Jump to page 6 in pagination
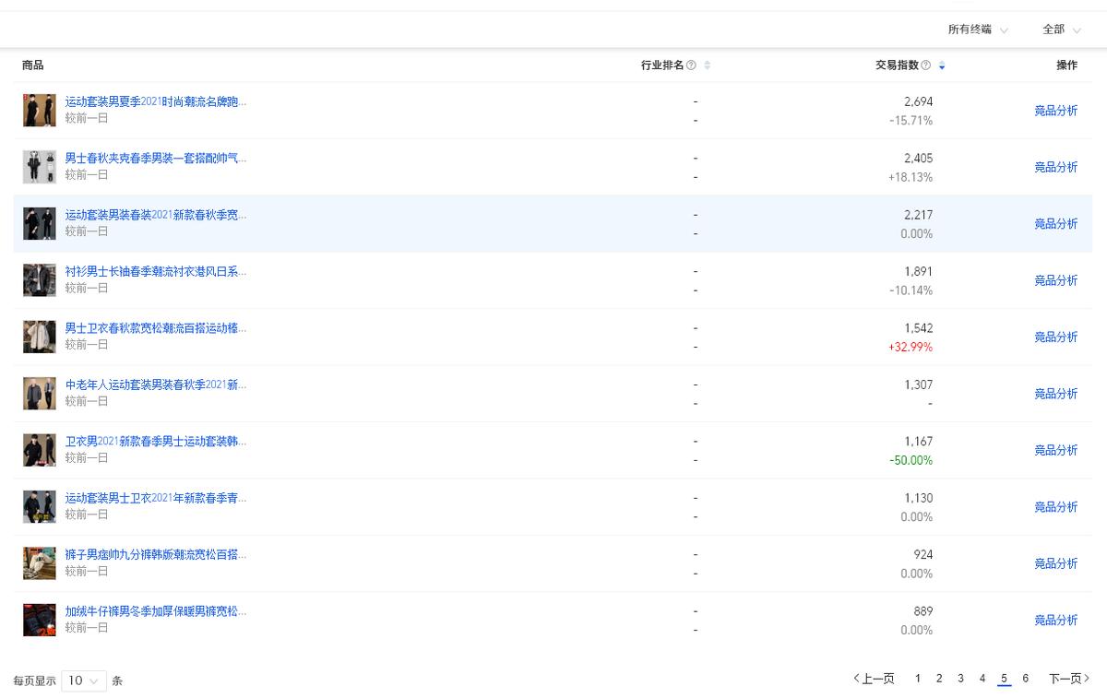Viewport: 1107px width, 698px height. (1026, 679)
